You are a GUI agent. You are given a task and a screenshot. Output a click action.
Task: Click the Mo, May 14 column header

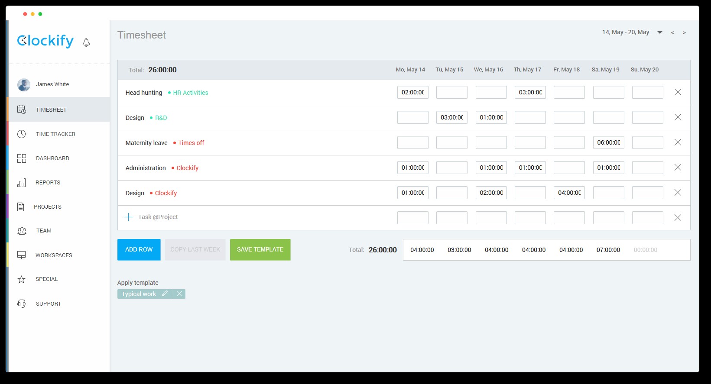click(x=410, y=70)
